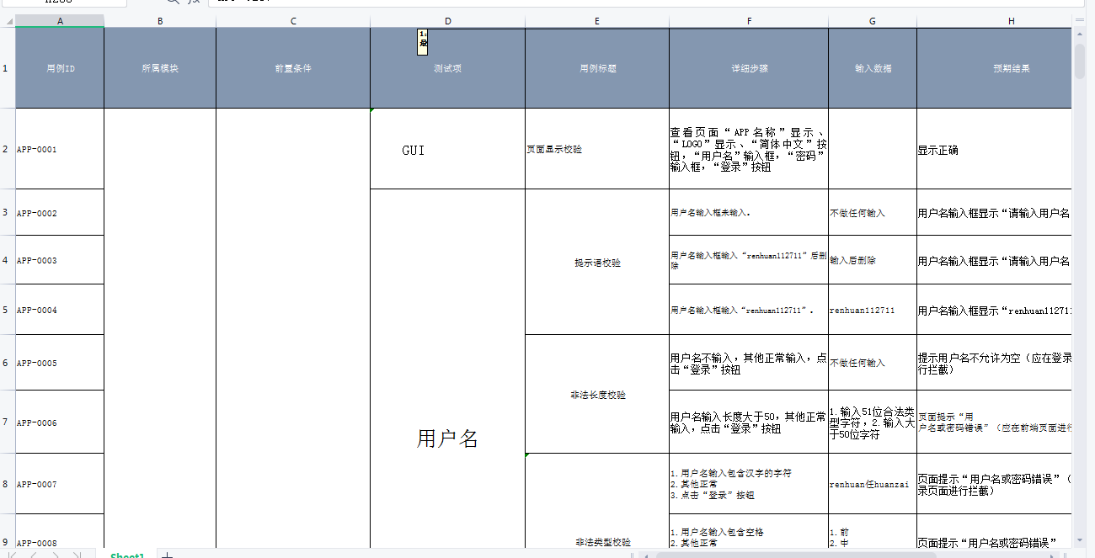Select column C header
This screenshot has width=1095, height=558.
coord(293,21)
